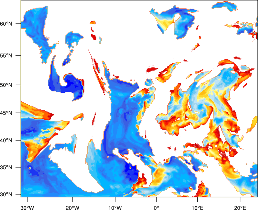Click the 50°N latitude label
Screen dimensions: 258x210
click(6, 85)
